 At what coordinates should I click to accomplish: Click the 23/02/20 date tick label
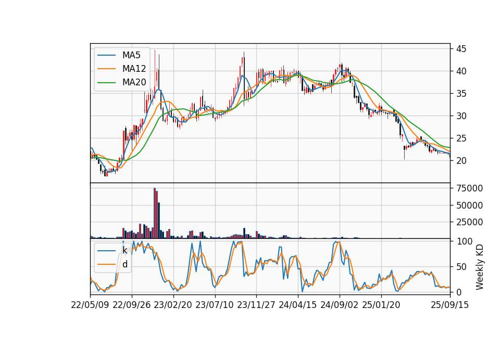[173, 305]
